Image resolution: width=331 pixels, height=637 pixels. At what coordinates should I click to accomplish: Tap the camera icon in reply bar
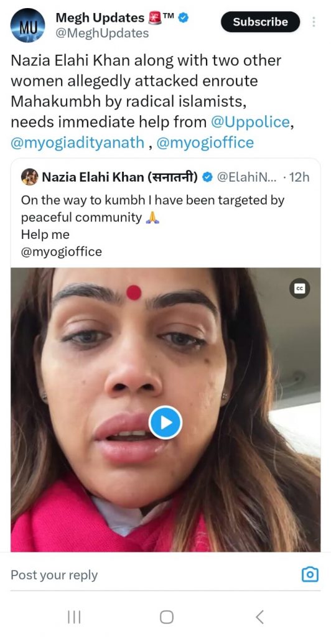[310, 574]
